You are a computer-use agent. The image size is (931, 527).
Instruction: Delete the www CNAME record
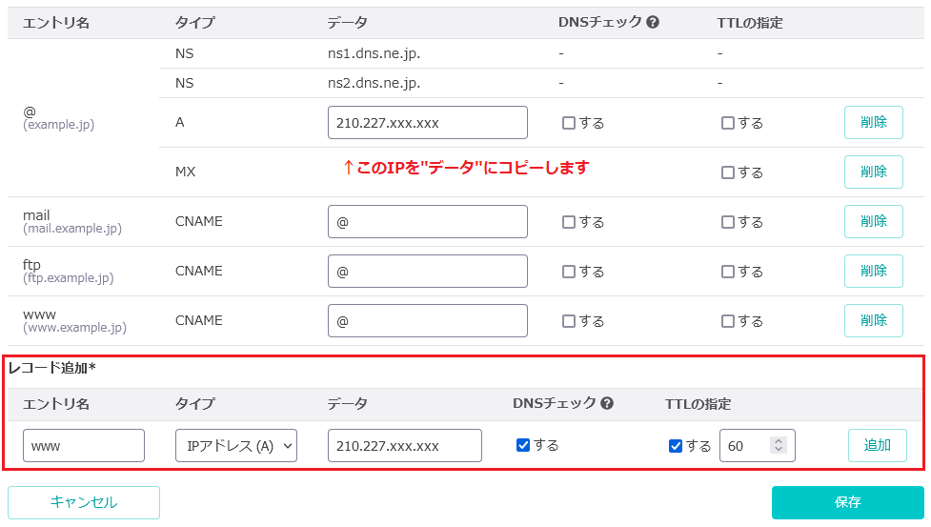point(874,320)
